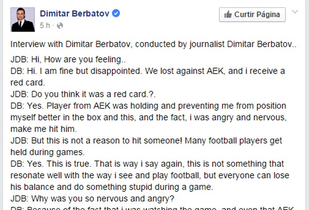The width and height of the screenshot is (309, 210).
Task: Open the post options chevron menu
Action: tap(295, 12)
